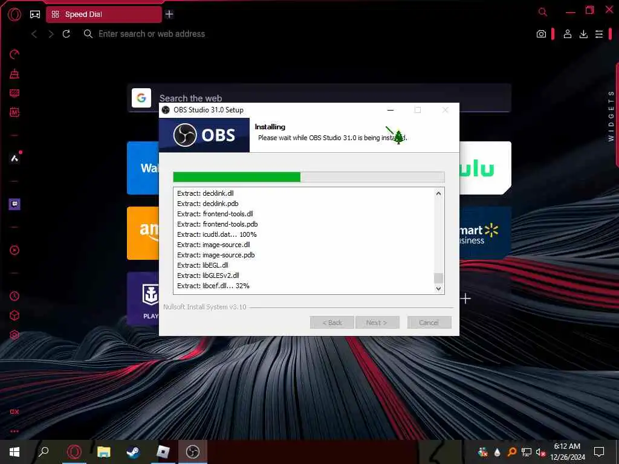Go forward in Opera browser
The width and height of the screenshot is (619, 464).
[51, 34]
